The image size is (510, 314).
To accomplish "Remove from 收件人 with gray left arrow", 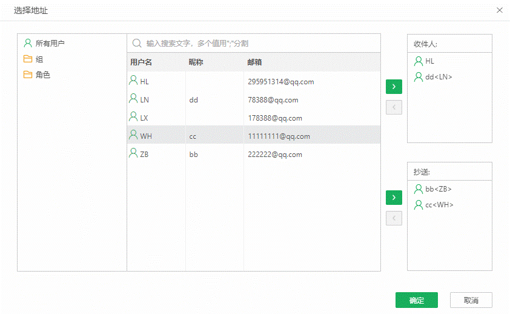I will click(394, 107).
